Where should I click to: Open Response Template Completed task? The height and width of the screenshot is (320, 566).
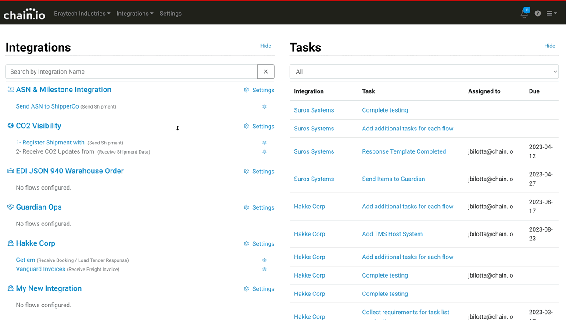404,151
